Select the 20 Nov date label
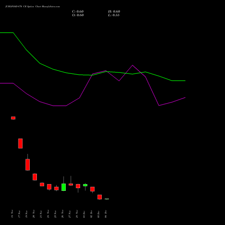The width and height of the screenshot is (225, 225). click(x=34, y=214)
